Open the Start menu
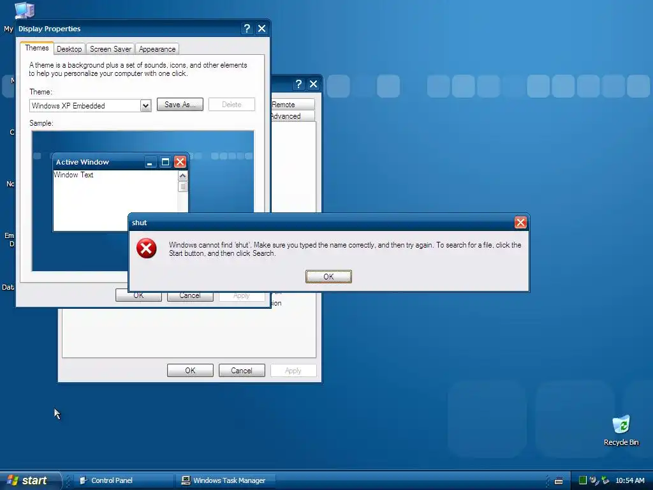Viewport: 653px width, 490px height. pyautogui.click(x=30, y=480)
